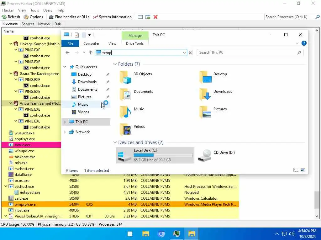321x240 pixels.
Task: Collapse the Quick access tree node
Action: [x=65, y=67]
